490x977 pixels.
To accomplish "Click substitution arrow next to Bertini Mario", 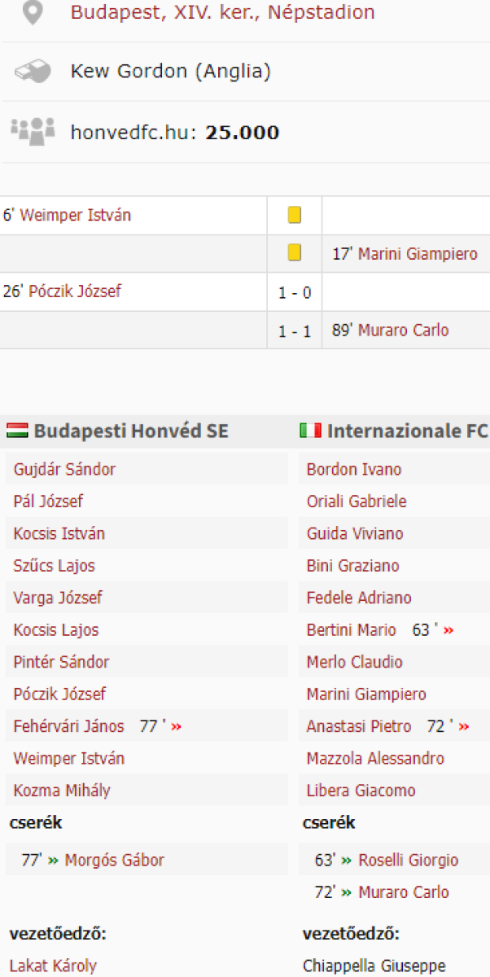I will tap(448, 630).
